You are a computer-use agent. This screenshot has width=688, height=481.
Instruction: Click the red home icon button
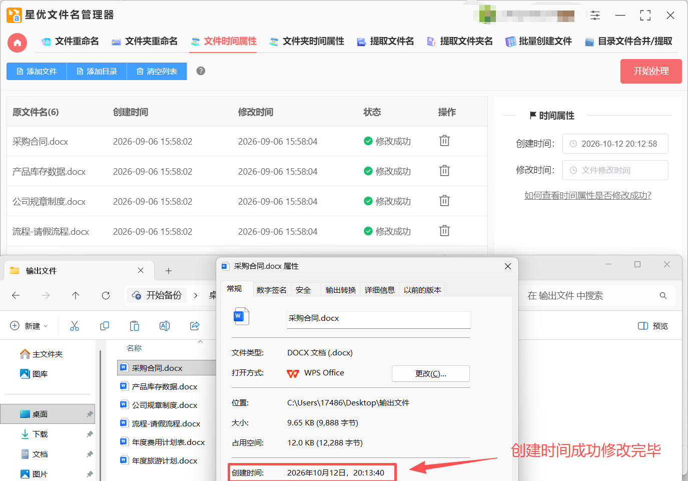coord(17,43)
